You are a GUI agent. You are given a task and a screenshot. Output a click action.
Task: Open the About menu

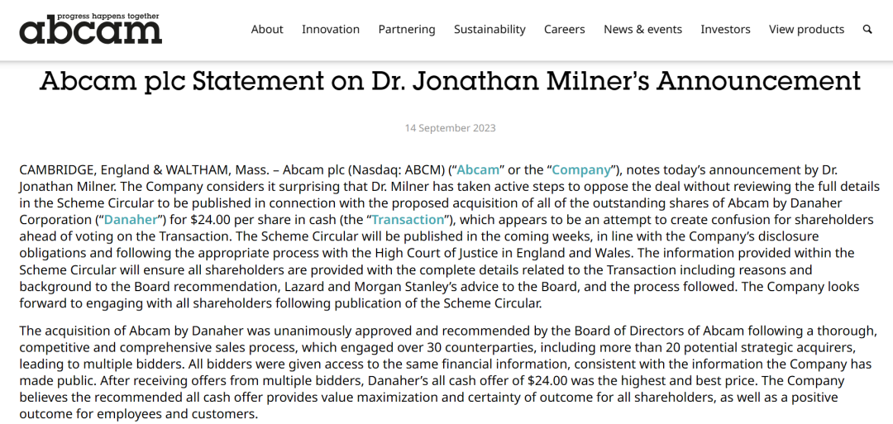tap(267, 29)
